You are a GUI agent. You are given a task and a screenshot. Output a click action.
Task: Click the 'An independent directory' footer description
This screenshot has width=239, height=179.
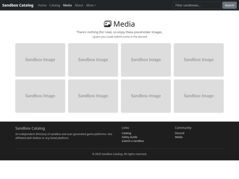pos(64,136)
